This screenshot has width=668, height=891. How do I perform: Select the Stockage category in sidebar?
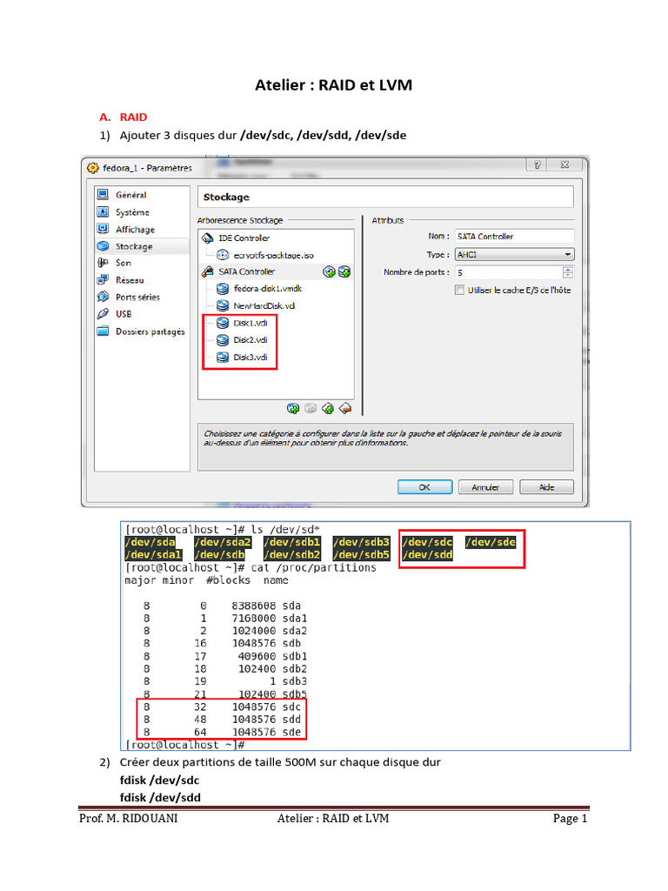142,246
